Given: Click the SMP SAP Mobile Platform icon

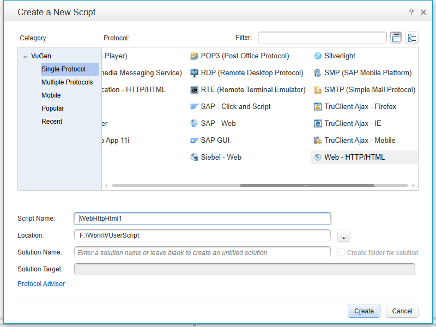Looking at the screenshot, I should click(318, 73).
